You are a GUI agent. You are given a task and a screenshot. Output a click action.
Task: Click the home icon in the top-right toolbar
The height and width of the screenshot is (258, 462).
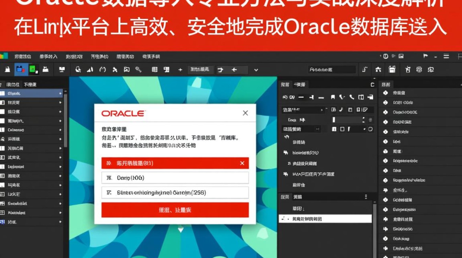(379, 70)
